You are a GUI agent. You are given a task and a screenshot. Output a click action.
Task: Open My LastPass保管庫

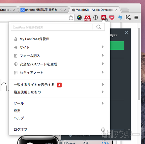pyautogui.click(x=59, y=39)
